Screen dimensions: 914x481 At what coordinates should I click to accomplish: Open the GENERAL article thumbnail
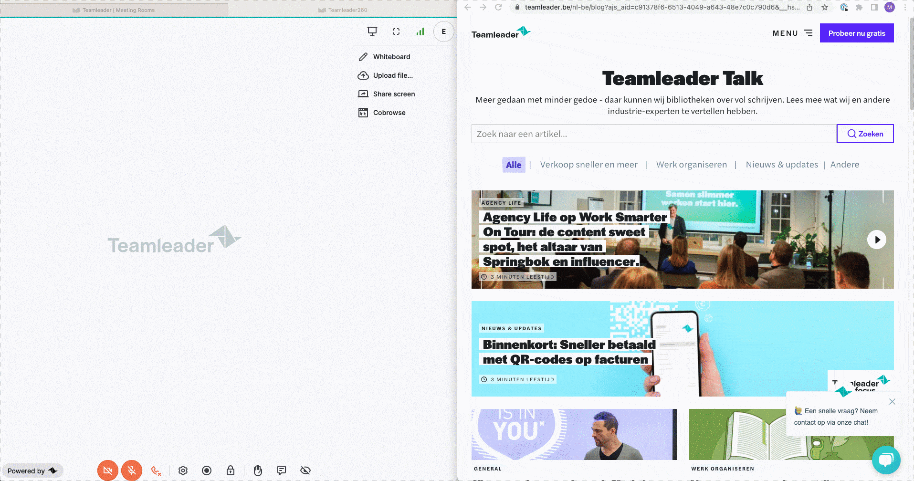[574, 434]
